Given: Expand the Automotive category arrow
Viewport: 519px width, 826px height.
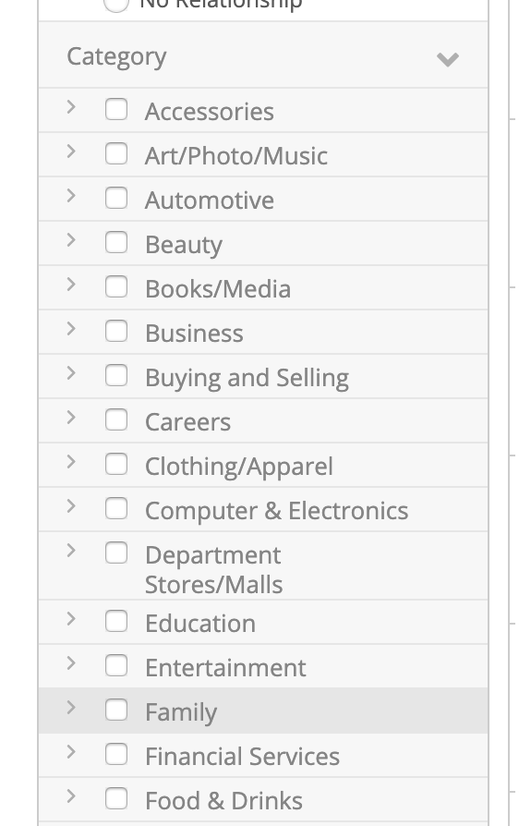Looking at the screenshot, I should coord(72,196).
